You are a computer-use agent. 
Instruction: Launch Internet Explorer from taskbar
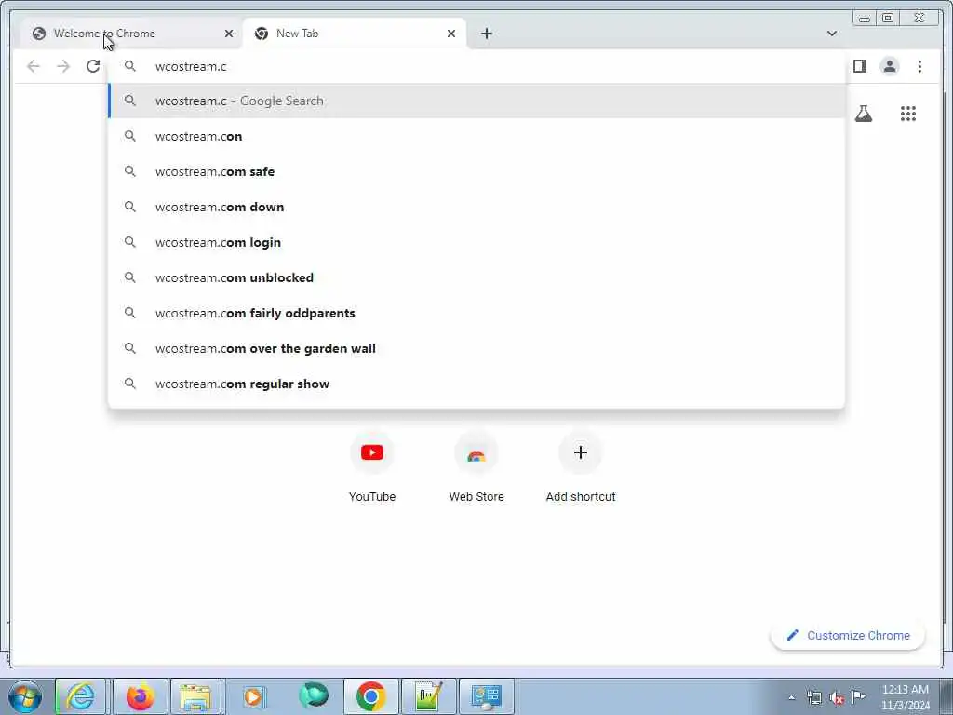tap(80, 696)
